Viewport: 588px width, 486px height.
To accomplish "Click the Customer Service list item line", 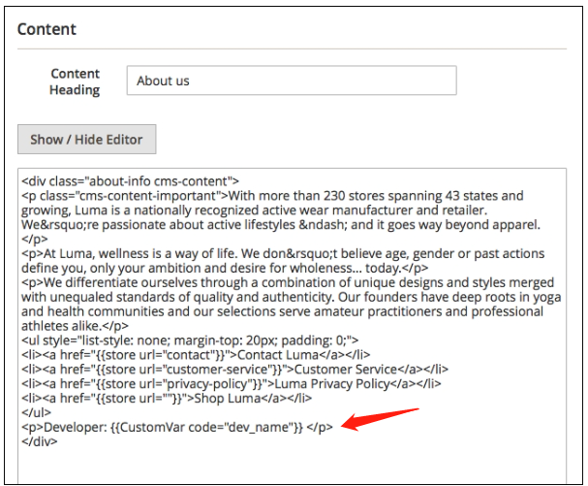I will click(234, 369).
